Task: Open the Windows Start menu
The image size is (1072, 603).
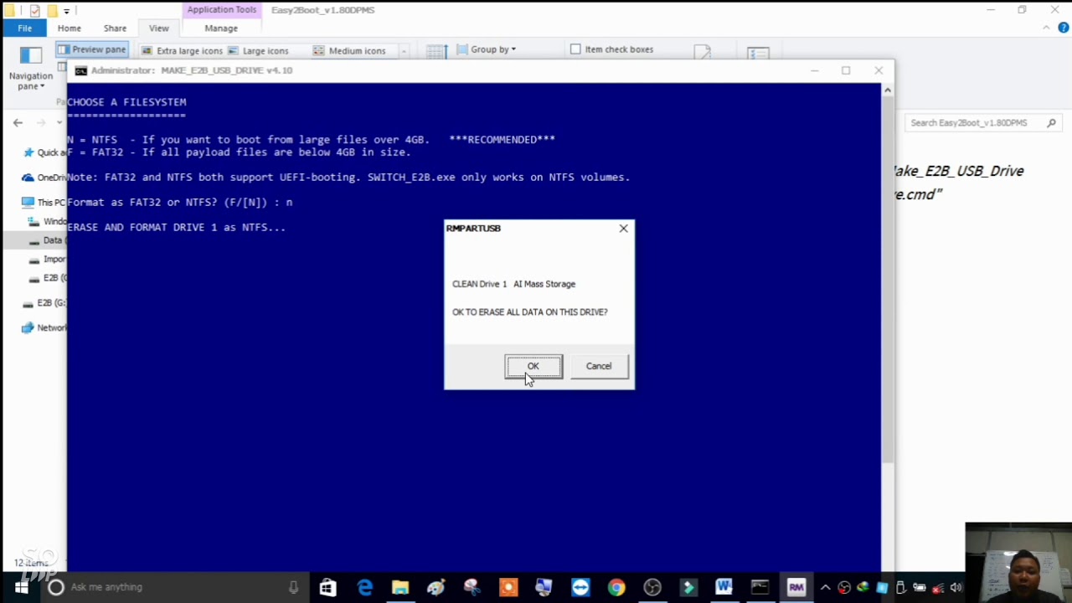Action: click(x=21, y=587)
